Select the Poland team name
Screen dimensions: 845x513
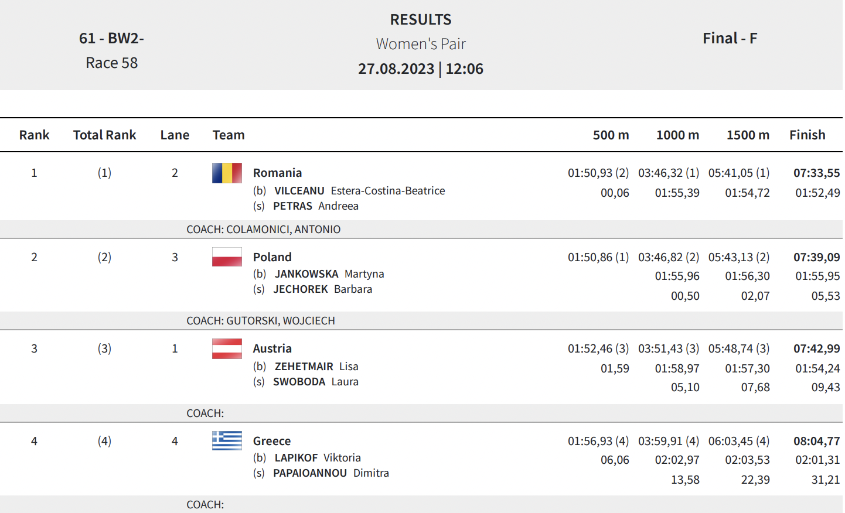(272, 257)
